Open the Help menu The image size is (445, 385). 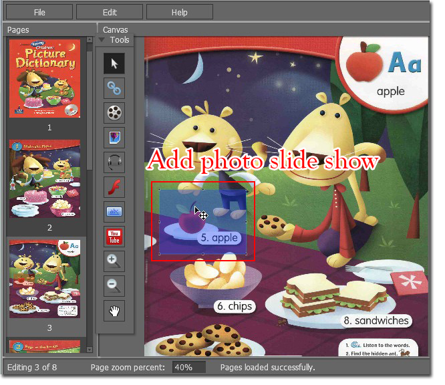(x=179, y=13)
